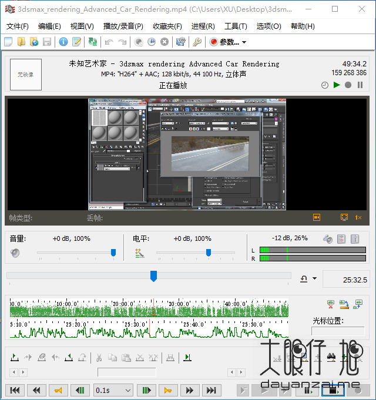Zoom the waveform to the selection
The height and width of the screenshot is (400, 376).
pyautogui.click(x=344, y=304)
